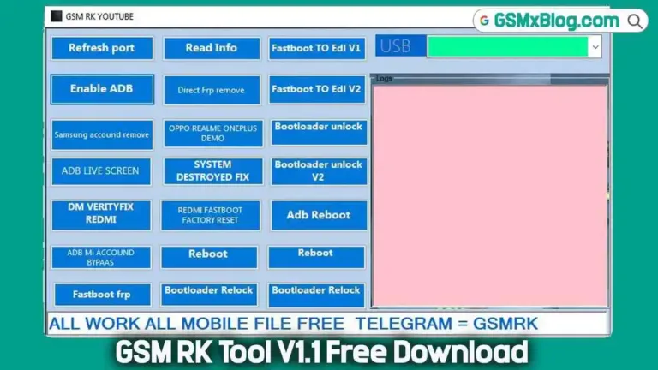
Task: Click the green USB port field
Action: (x=507, y=46)
